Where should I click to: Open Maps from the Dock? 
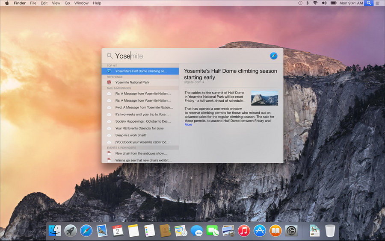pos(181,231)
